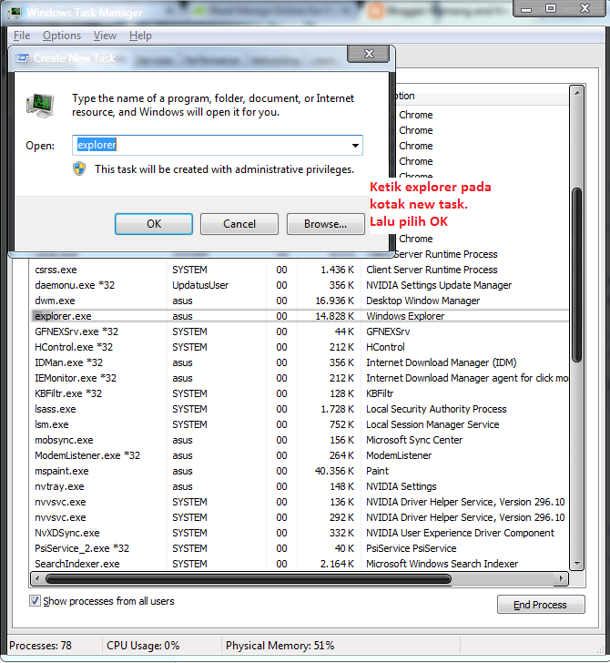The width and height of the screenshot is (610, 663).
Task: Click the ModemListener description cell
Action: (x=399, y=455)
